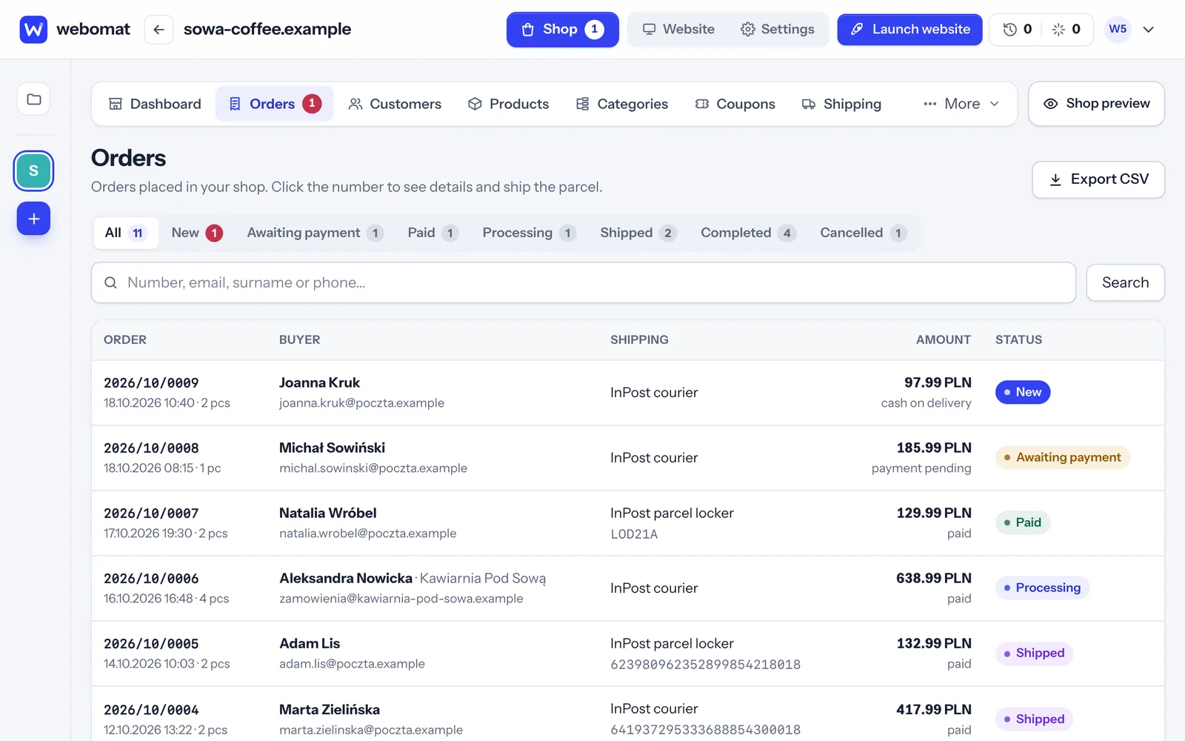Open the folder icon in sidebar
The height and width of the screenshot is (741, 1185).
tap(34, 99)
